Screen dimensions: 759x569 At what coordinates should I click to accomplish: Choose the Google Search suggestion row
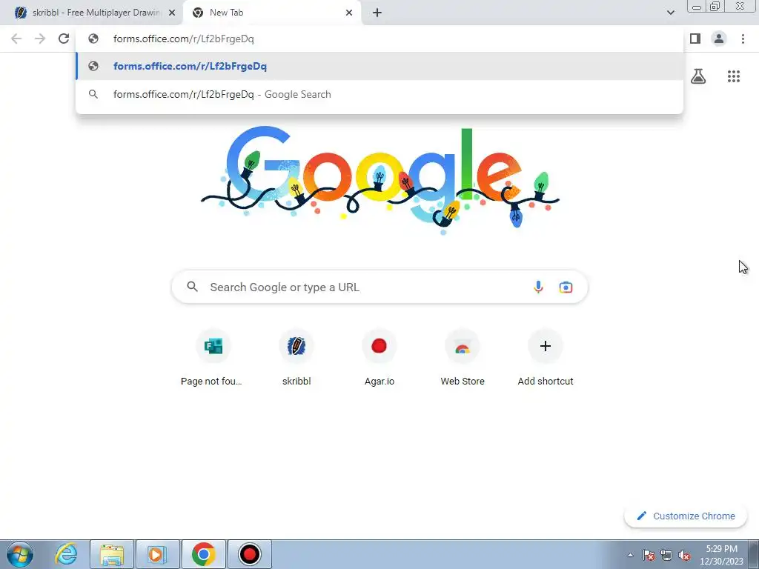(379, 94)
